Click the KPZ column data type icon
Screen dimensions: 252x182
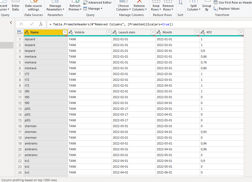[203, 32]
